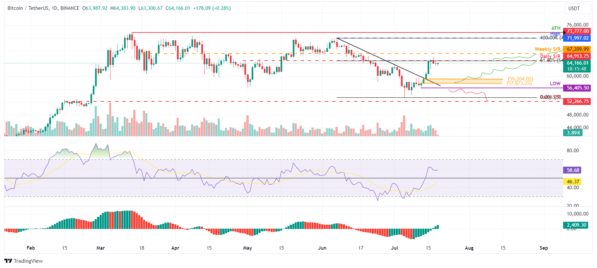Image resolution: width=597 pixels, height=268 pixels.
Task: Click the green 64,166.01 current price tag
Action: (x=577, y=63)
